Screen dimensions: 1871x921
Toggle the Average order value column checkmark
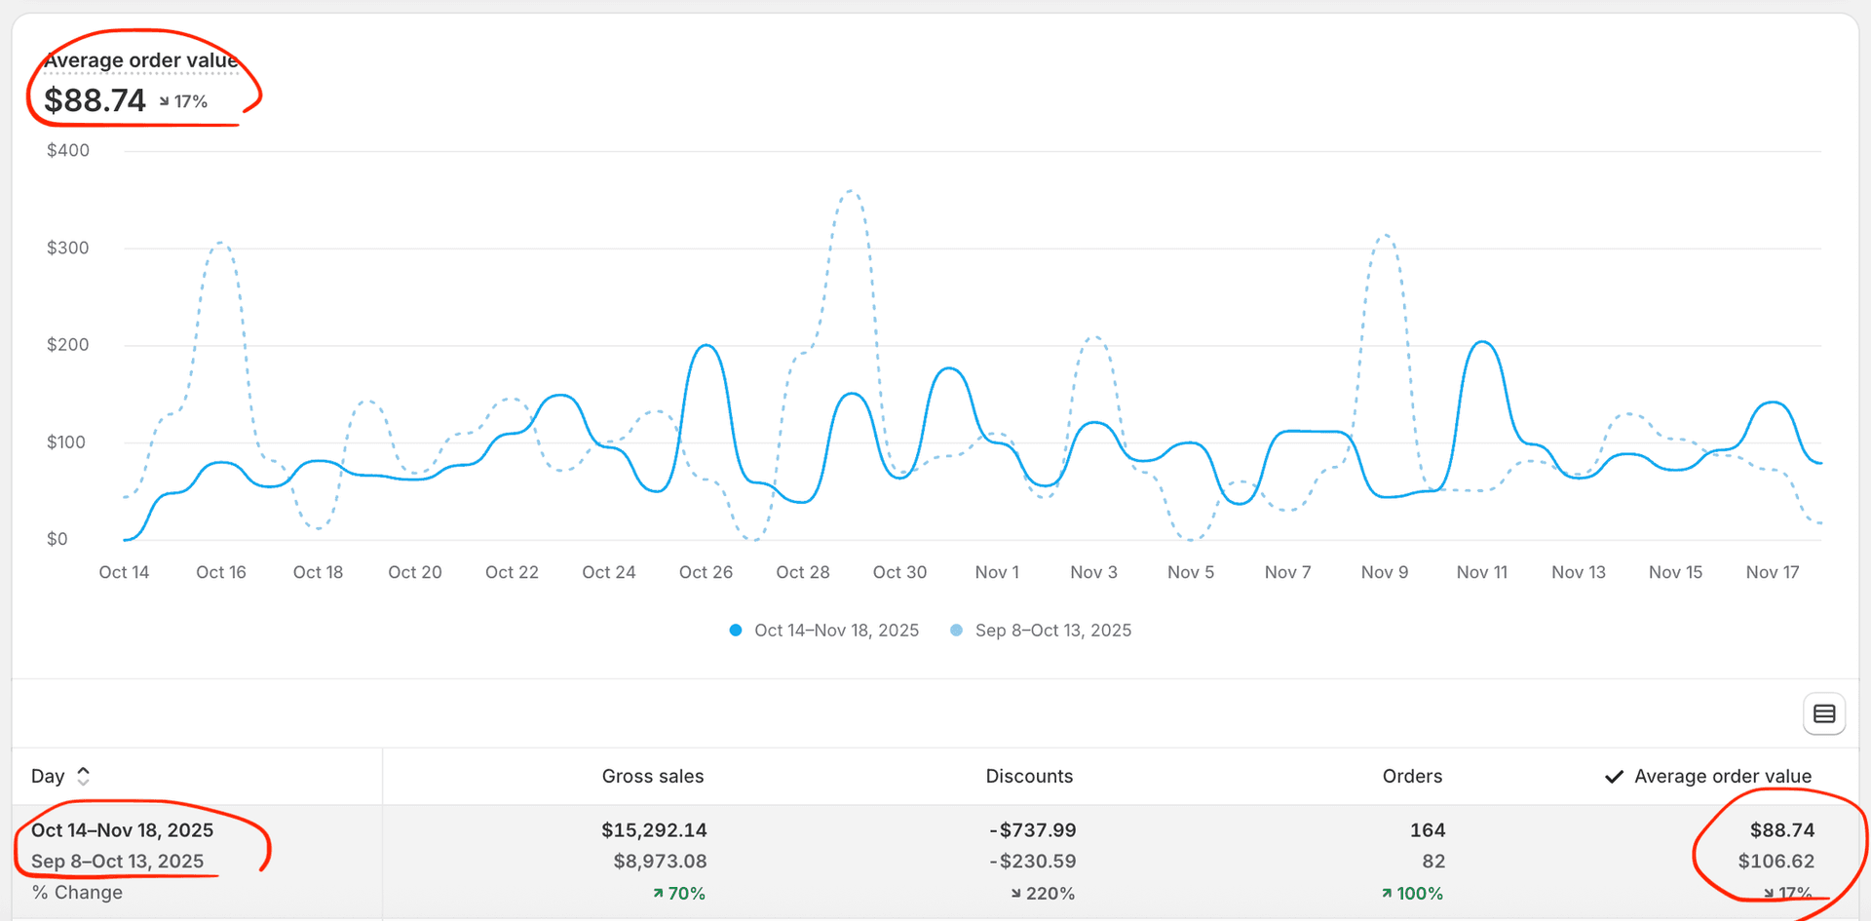1614,776
